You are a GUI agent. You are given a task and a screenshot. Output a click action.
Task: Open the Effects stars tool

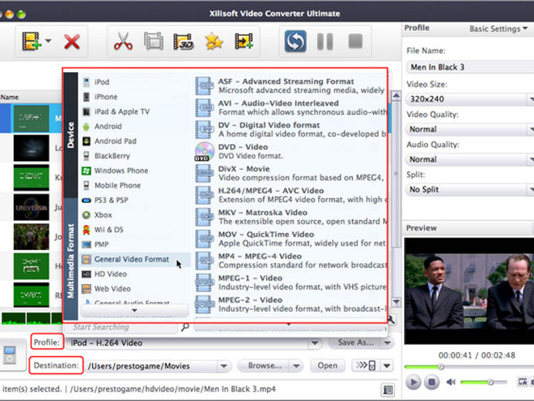214,41
